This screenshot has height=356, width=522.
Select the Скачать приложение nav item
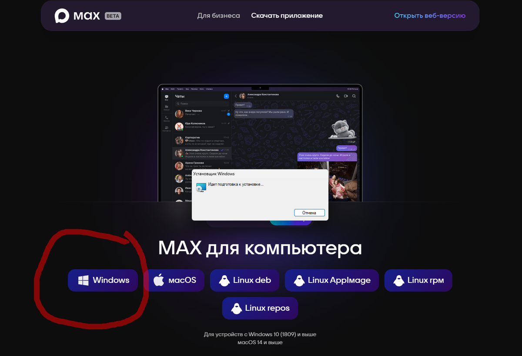(x=287, y=16)
